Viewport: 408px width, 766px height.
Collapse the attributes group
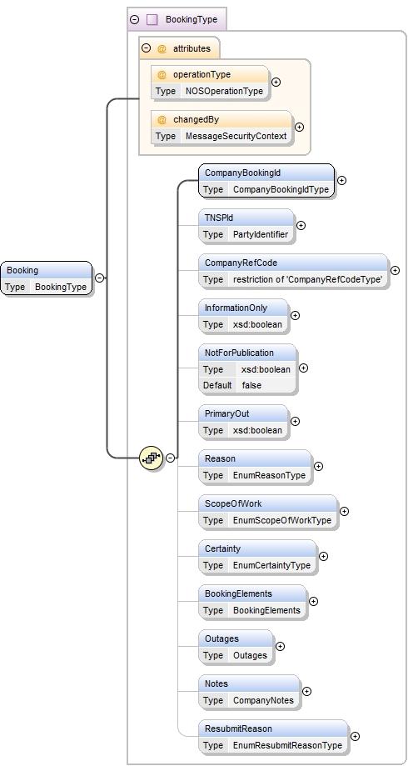tap(146, 48)
